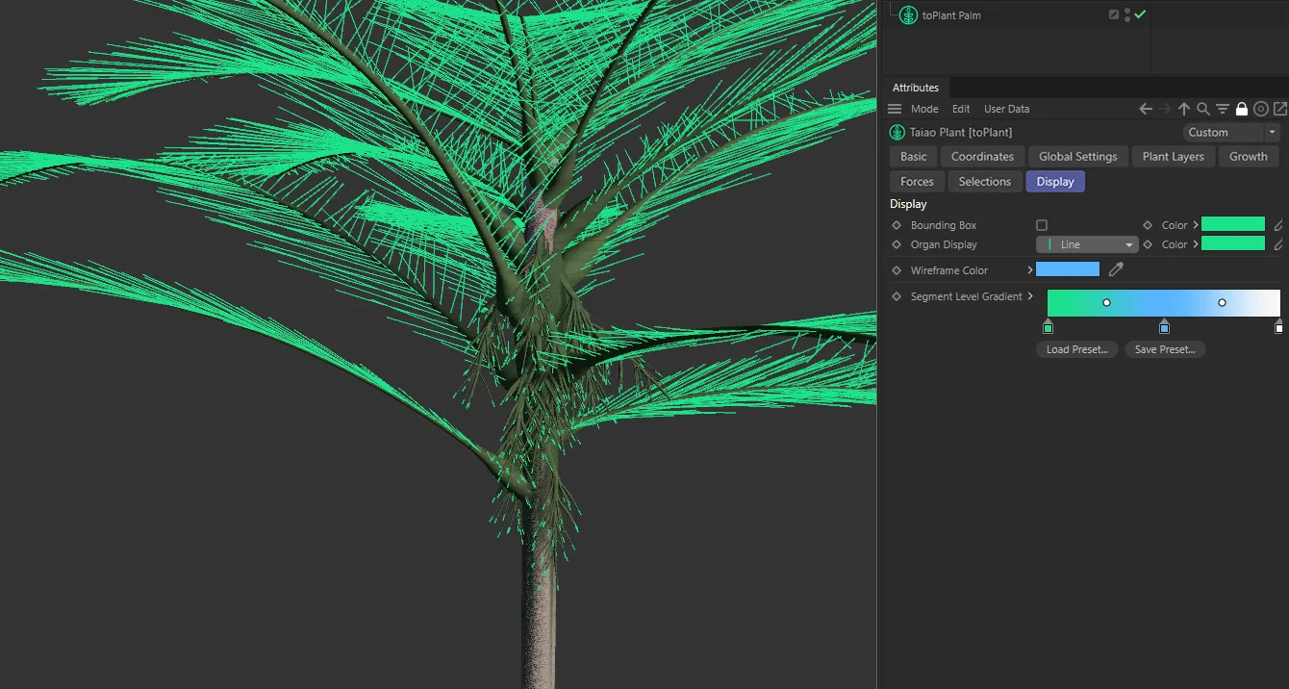Expand the Segment Level Gradient options arrow
This screenshot has width=1289, height=689.
tap(1030, 296)
